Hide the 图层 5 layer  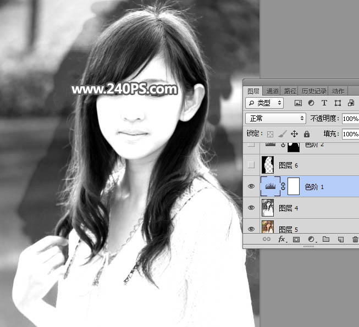[251, 229]
